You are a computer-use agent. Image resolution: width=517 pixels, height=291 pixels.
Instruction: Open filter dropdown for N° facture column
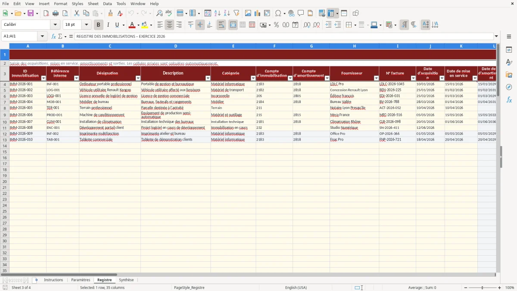(x=413, y=78)
